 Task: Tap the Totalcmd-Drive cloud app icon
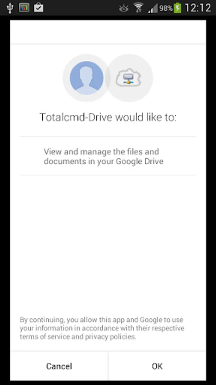pos(129,78)
